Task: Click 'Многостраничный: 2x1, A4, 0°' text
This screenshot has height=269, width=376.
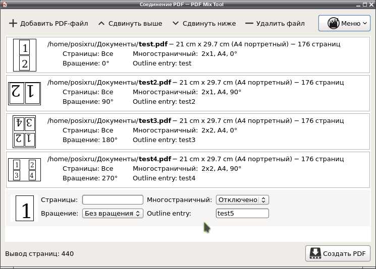Action: pos(185,53)
